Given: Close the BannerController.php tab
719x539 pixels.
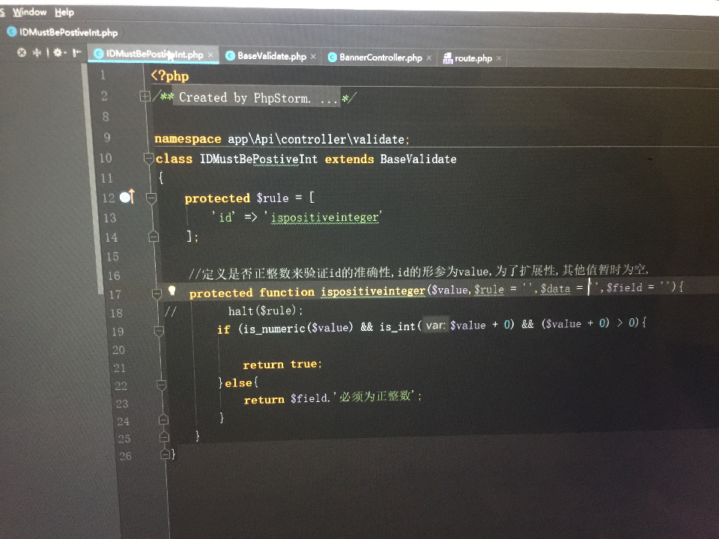Looking at the screenshot, I should pos(428,58).
